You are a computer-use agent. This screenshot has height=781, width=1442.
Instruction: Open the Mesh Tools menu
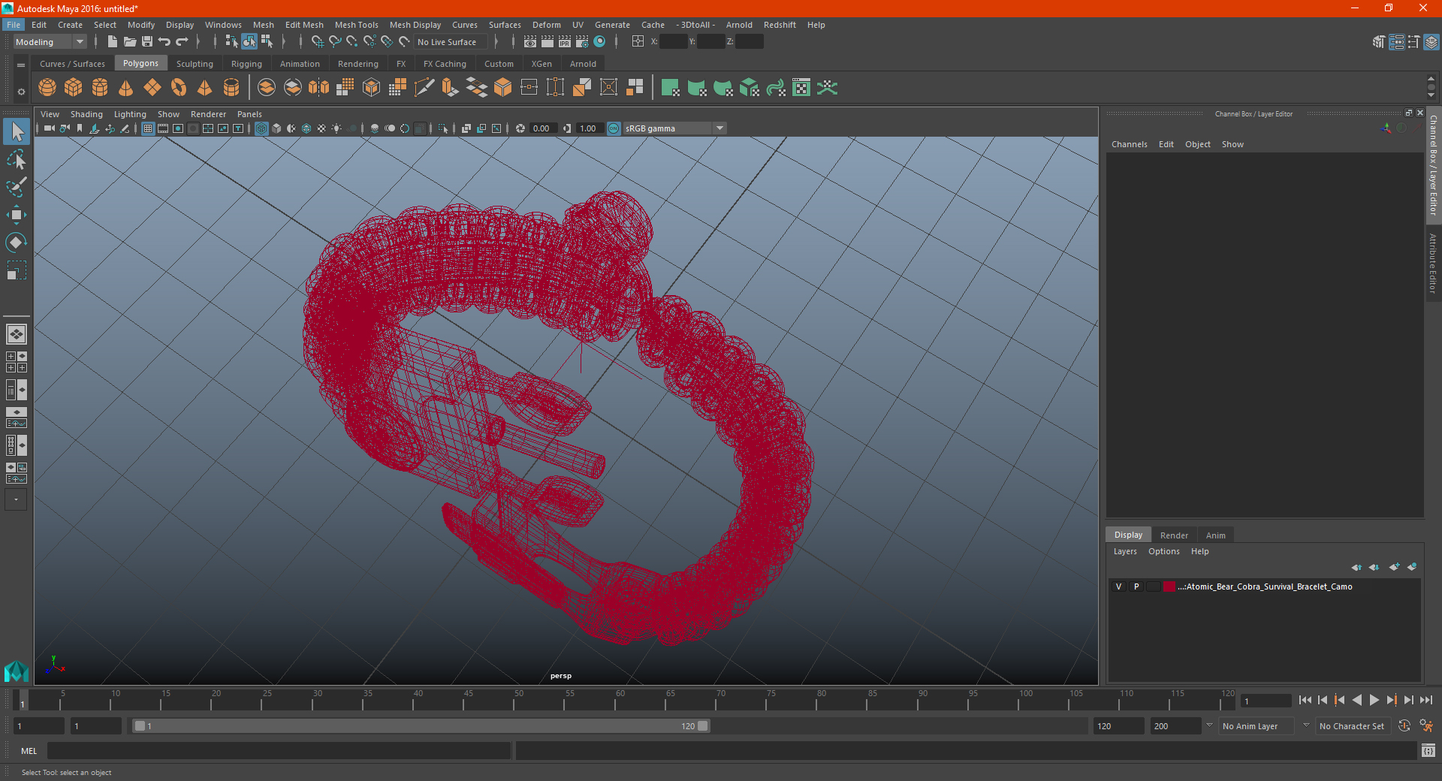(x=356, y=25)
